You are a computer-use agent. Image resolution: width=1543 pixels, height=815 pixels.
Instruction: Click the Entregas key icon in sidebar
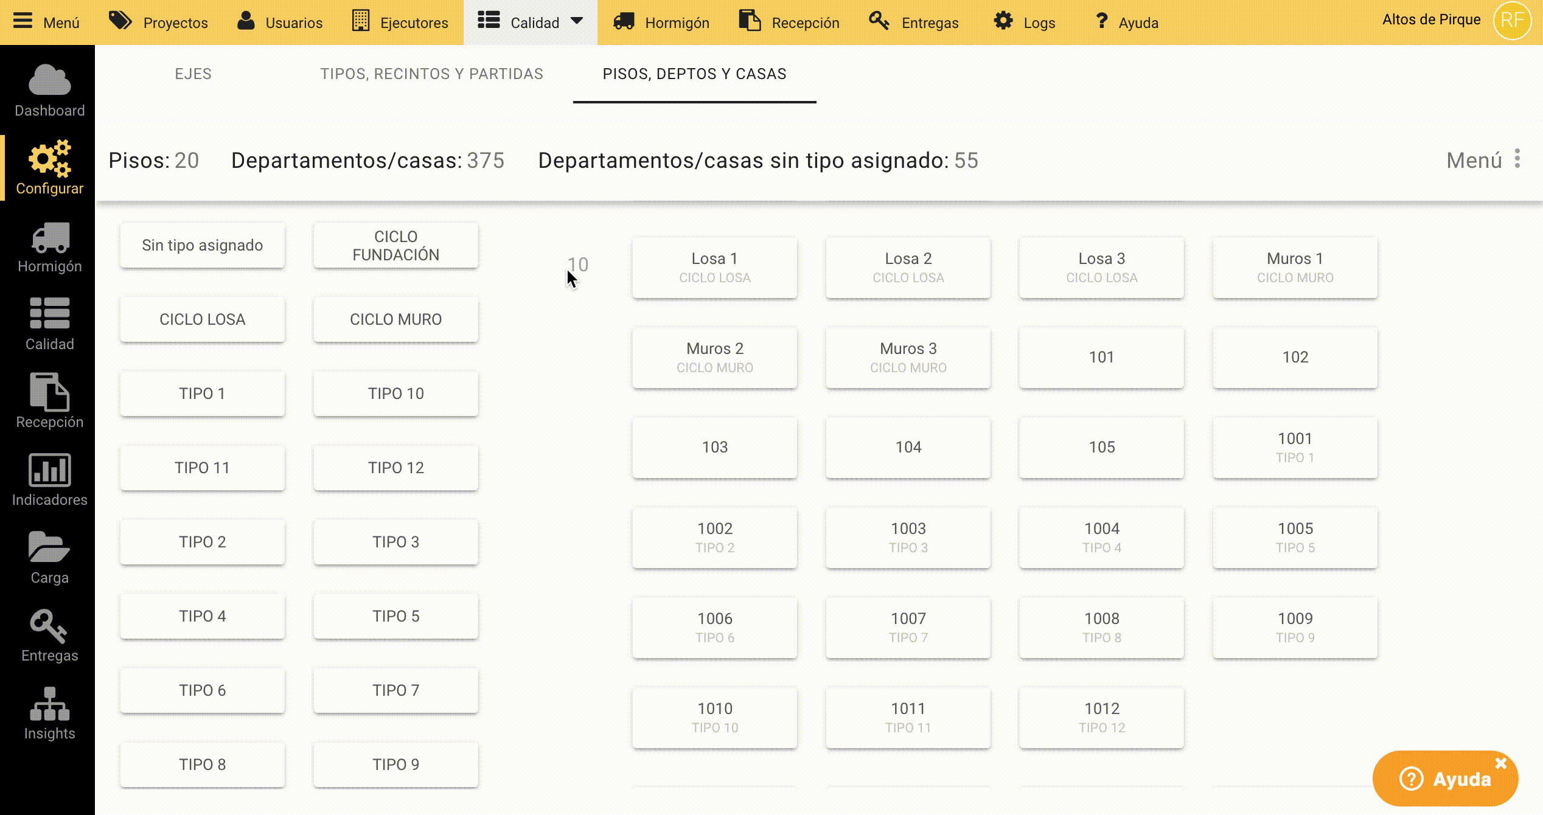tap(49, 626)
